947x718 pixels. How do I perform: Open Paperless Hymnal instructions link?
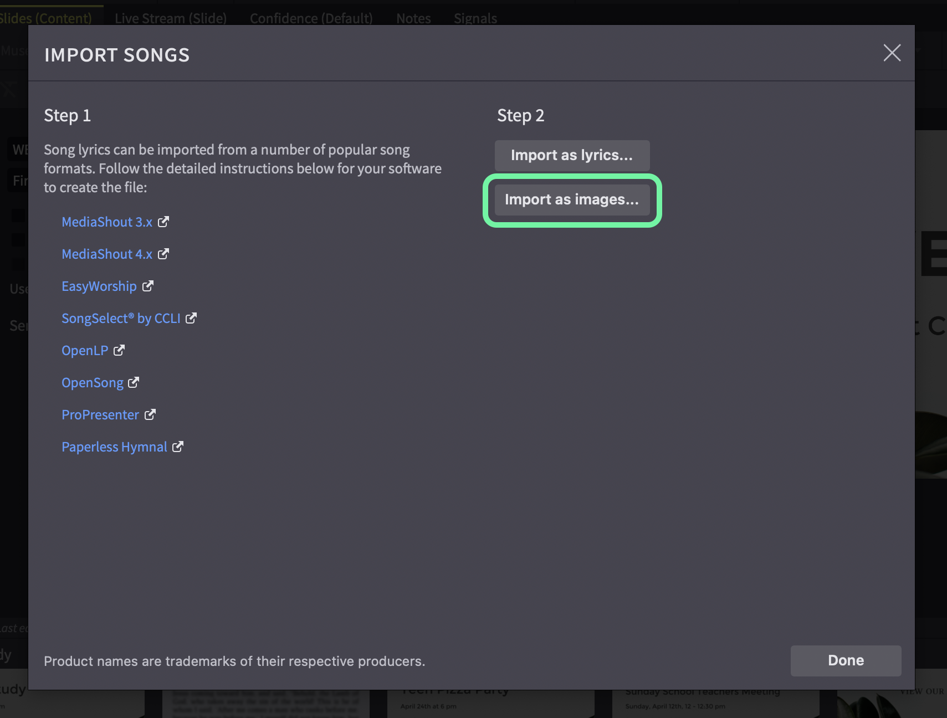click(114, 447)
